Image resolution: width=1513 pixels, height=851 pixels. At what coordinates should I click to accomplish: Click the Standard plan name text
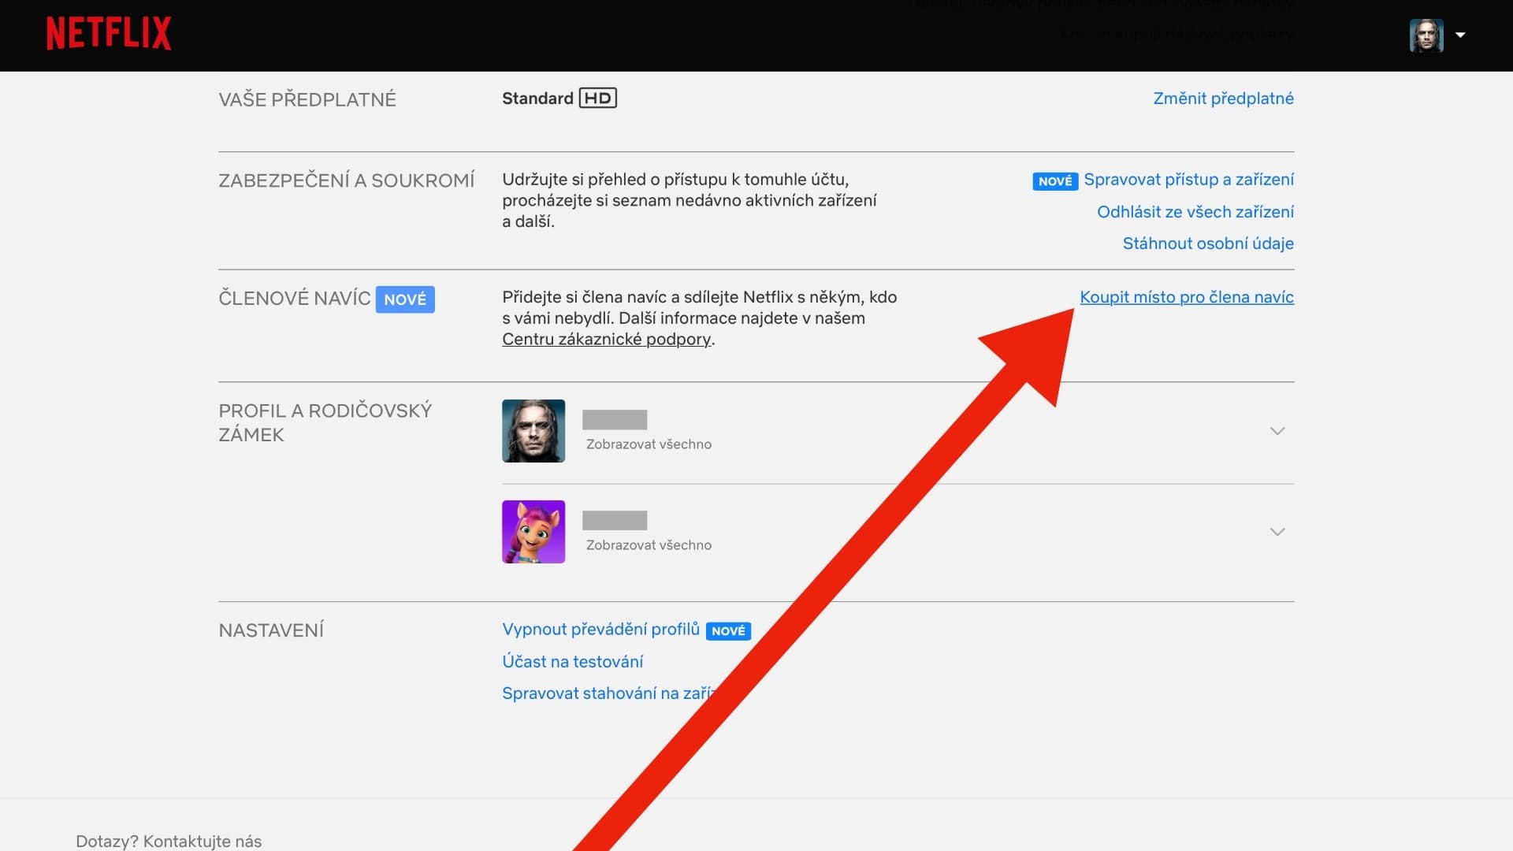537,98
